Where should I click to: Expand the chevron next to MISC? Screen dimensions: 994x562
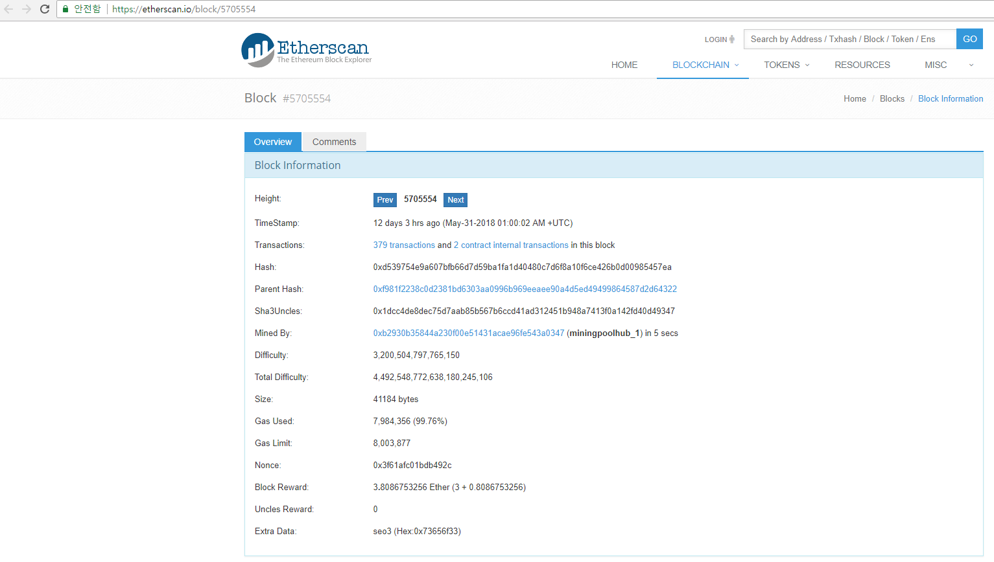(x=971, y=65)
